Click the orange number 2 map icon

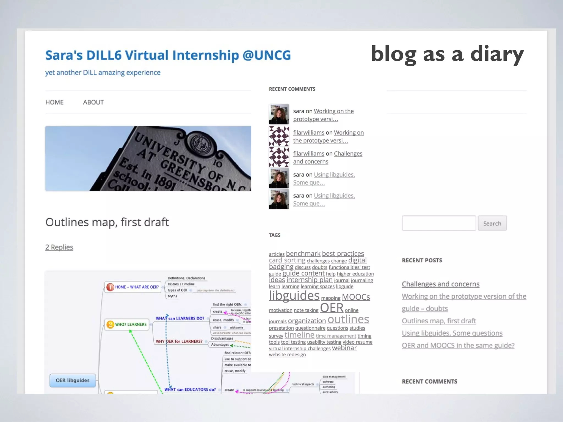110,324
